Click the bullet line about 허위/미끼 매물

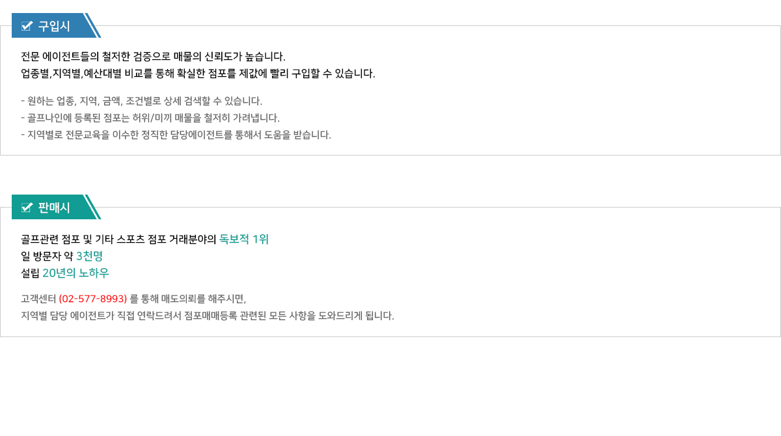tap(150, 118)
